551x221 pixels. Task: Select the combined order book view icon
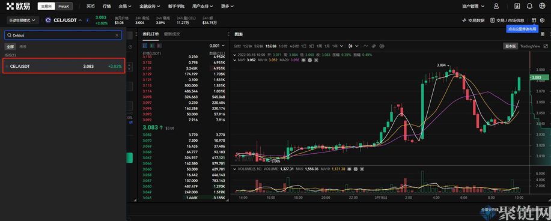pos(145,46)
